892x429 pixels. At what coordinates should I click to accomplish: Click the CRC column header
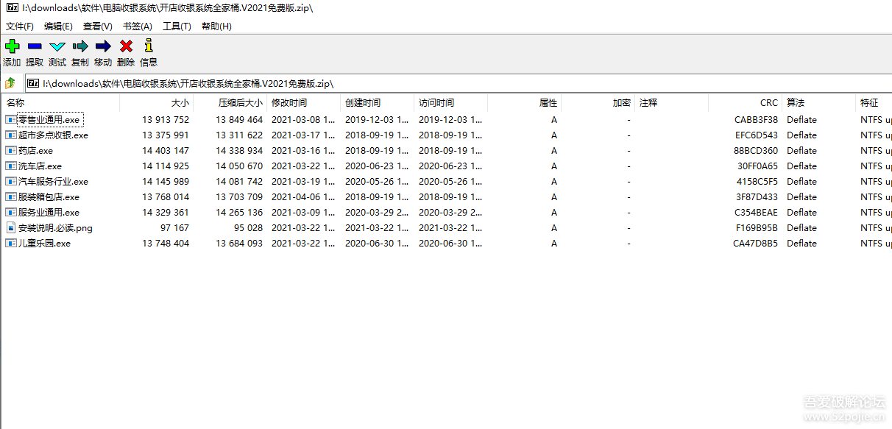click(768, 103)
